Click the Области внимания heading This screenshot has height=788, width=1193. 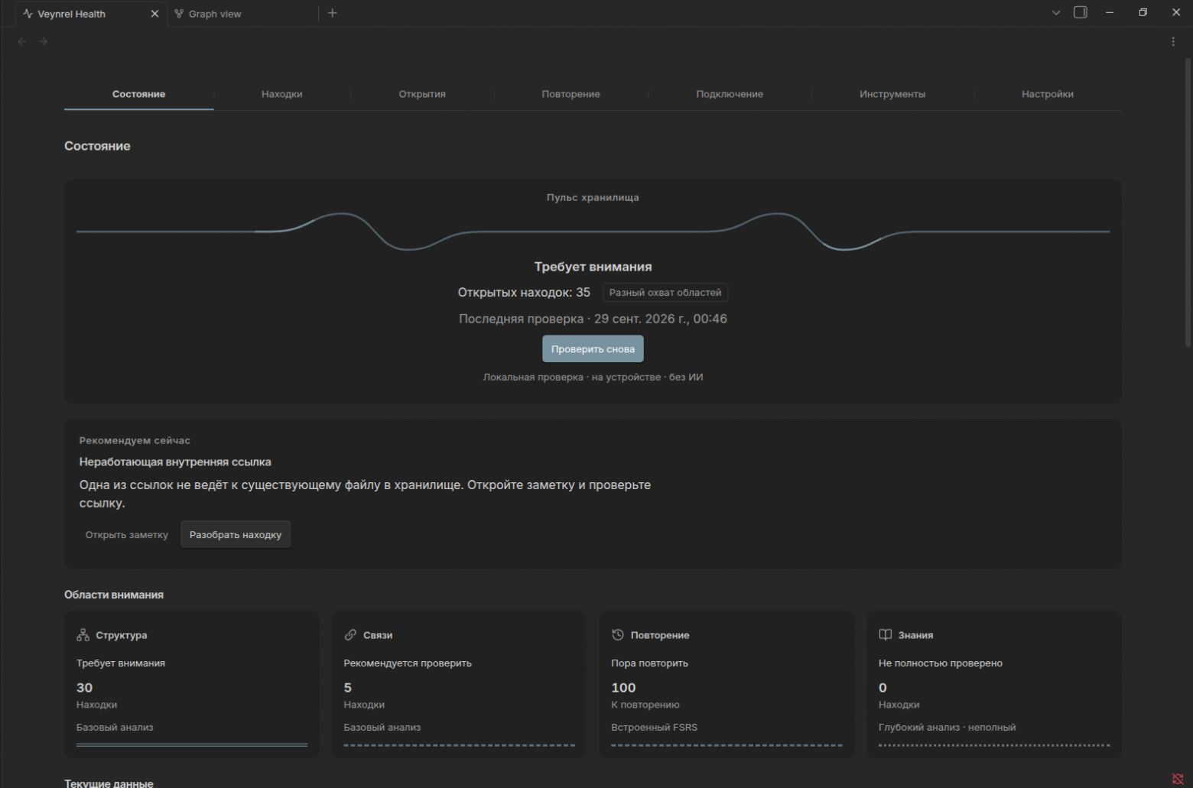[x=114, y=595]
